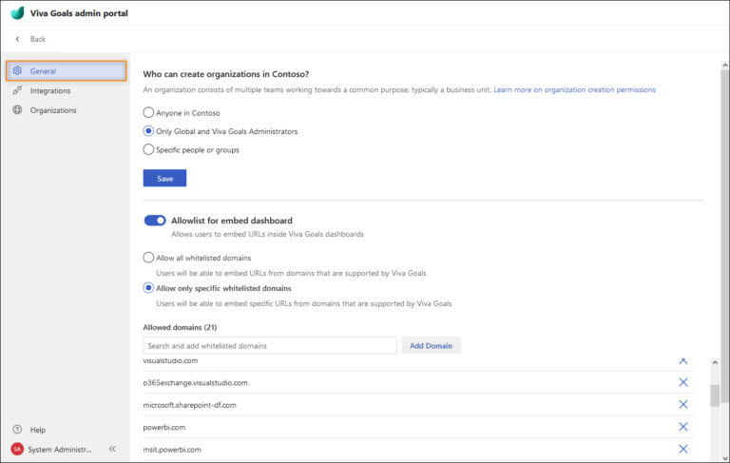Click the System Administrator avatar icon
Screen dimensions: 730x463
click(17, 449)
